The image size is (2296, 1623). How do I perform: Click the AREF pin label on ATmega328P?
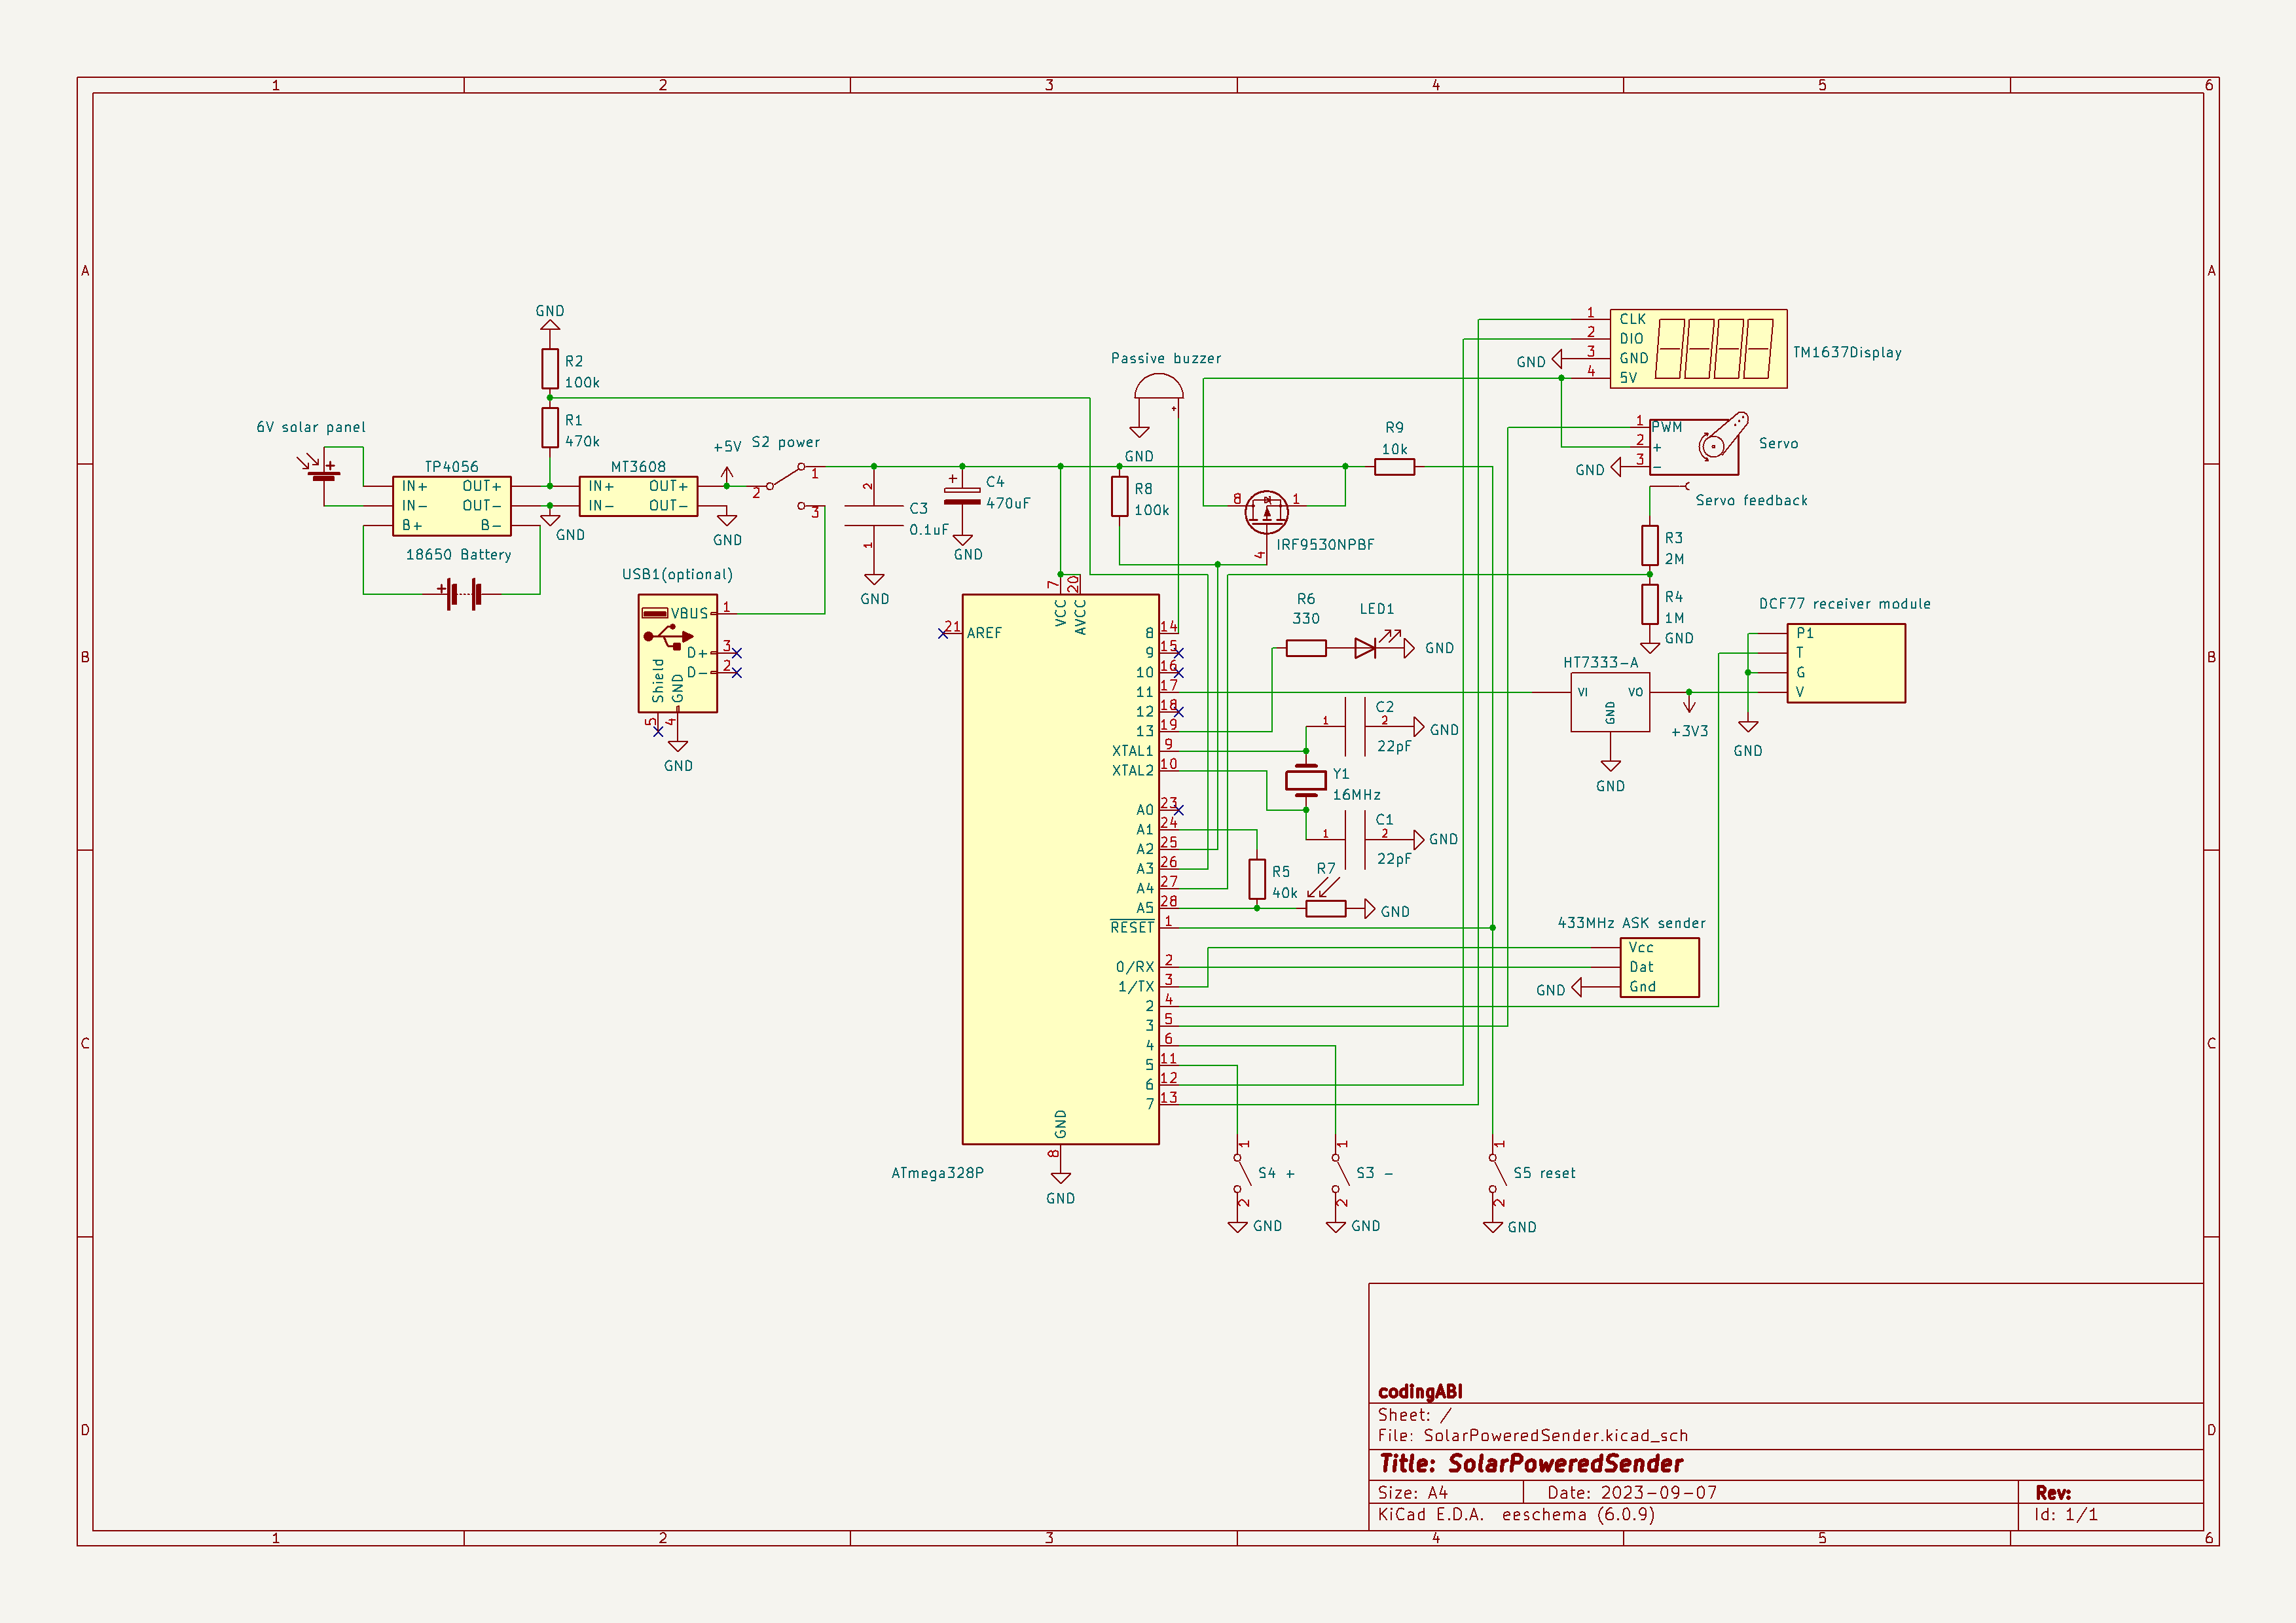tap(984, 633)
